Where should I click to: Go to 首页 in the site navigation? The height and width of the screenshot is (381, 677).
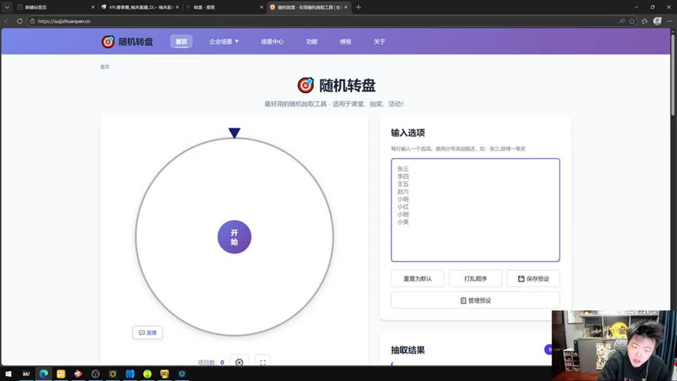pos(181,42)
